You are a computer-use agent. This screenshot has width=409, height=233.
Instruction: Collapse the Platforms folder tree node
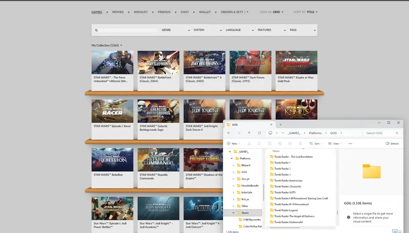[232, 158]
